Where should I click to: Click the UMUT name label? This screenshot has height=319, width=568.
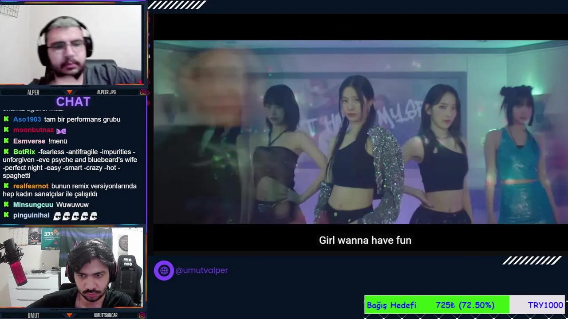[x=33, y=315]
